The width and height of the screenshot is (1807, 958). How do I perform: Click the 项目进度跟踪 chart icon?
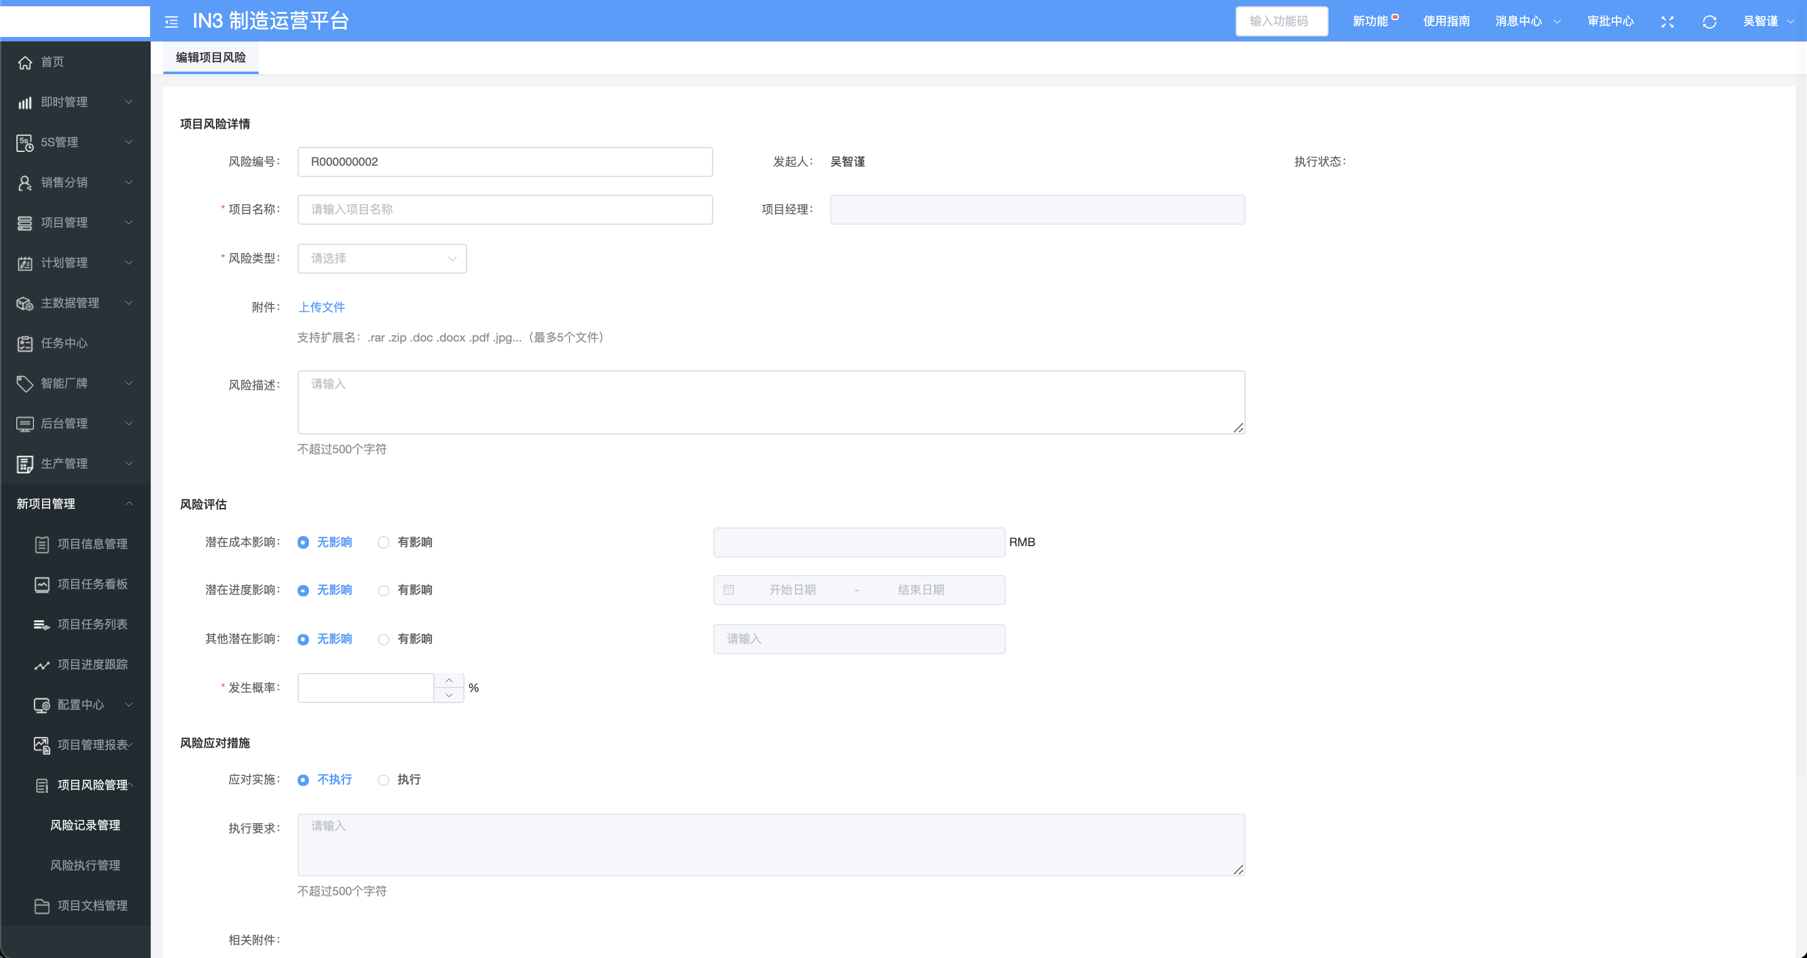click(42, 665)
